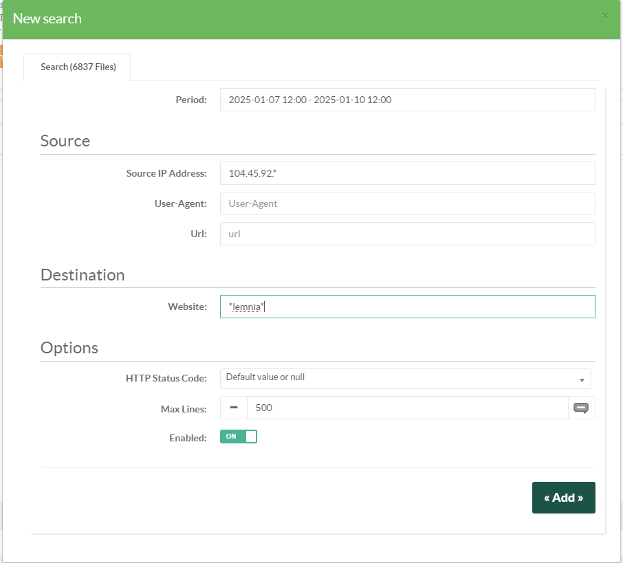Screen dimensions: 623x563
Task: Click the New search title in the header
Action: coord(47,19)
